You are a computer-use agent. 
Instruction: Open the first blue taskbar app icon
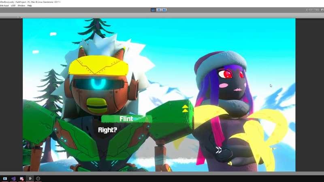(x=5, y=178)
